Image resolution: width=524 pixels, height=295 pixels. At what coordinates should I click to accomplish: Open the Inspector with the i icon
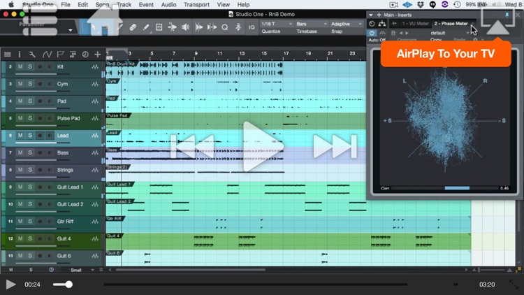click(x=20, y=55)
